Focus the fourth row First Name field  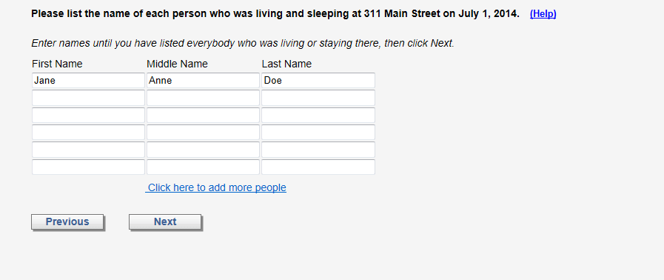coord(88,132)
